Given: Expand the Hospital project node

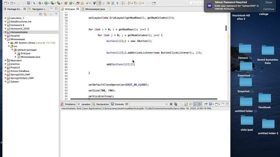Looking at the screenshot, I should tap(5, 36).
